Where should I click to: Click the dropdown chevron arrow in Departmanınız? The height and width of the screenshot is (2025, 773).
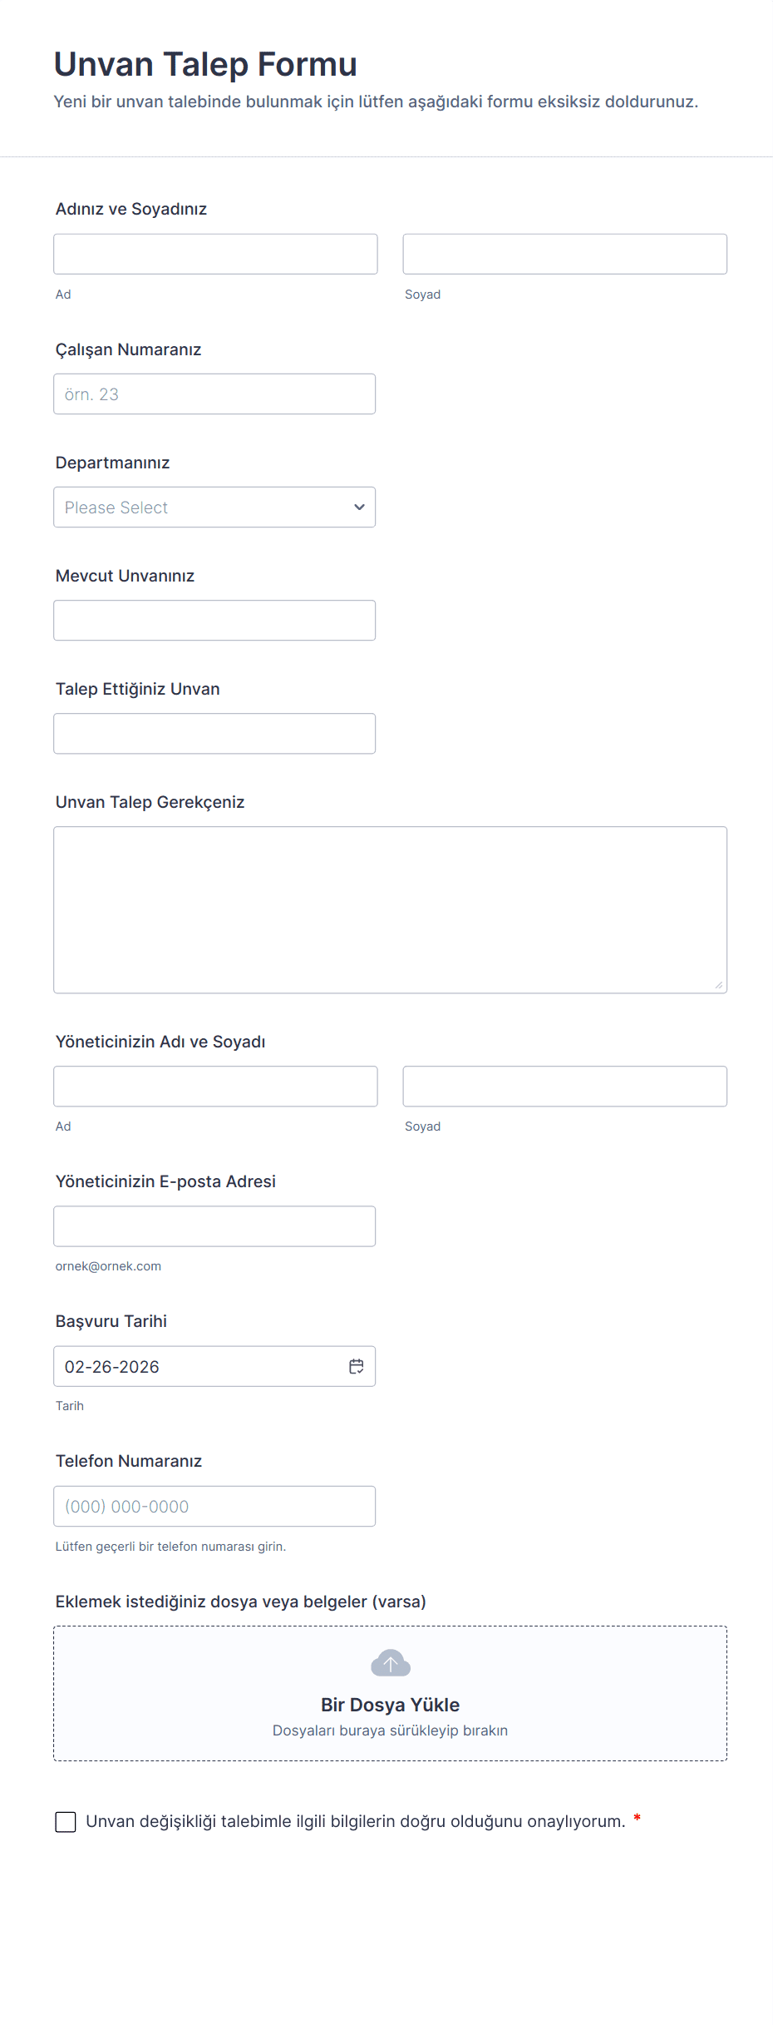[x=359, y=507]
